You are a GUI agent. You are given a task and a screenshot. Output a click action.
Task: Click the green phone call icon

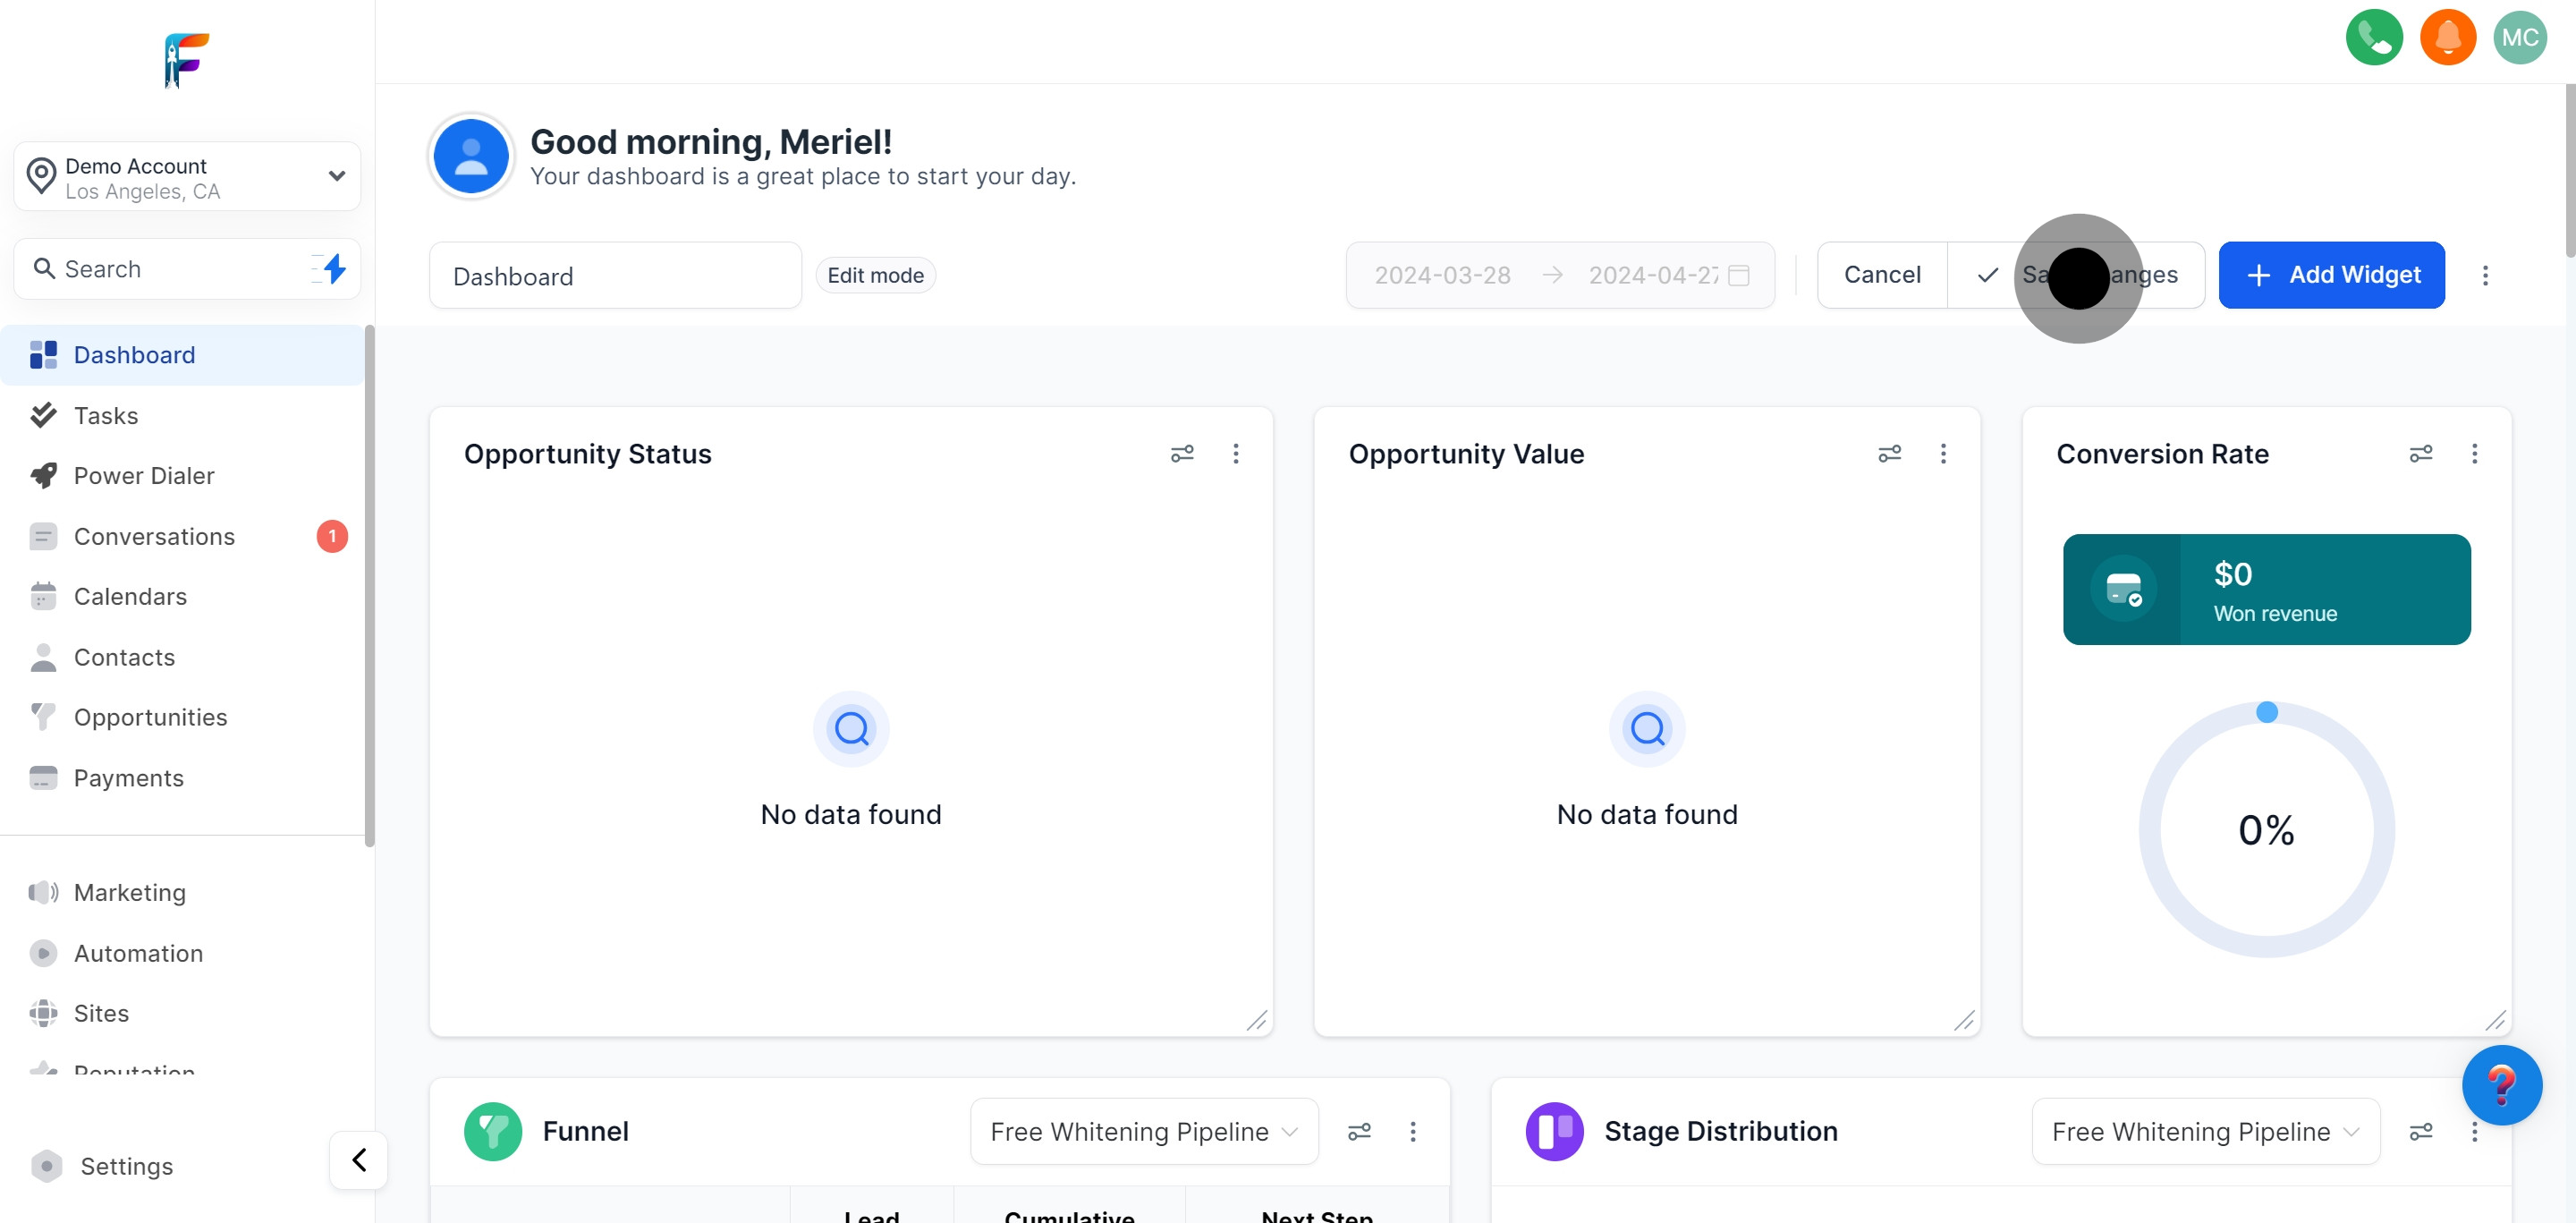tap(2374, 37)
